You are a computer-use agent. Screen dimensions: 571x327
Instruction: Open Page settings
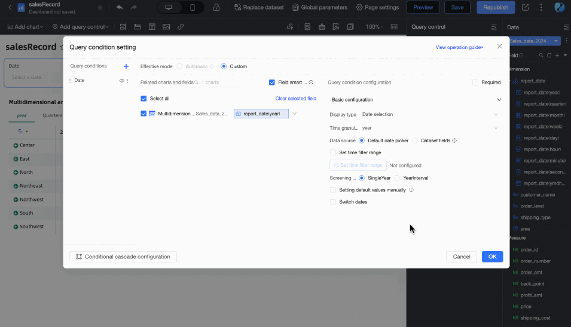pos(377,7)
